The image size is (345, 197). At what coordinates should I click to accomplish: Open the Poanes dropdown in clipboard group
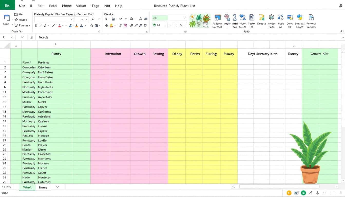(x=22, y=25)
